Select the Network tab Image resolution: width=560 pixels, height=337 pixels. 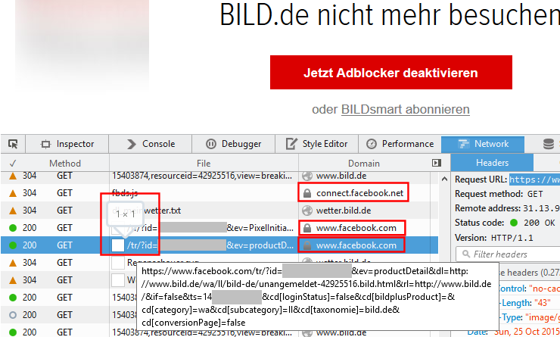[483, 144]
